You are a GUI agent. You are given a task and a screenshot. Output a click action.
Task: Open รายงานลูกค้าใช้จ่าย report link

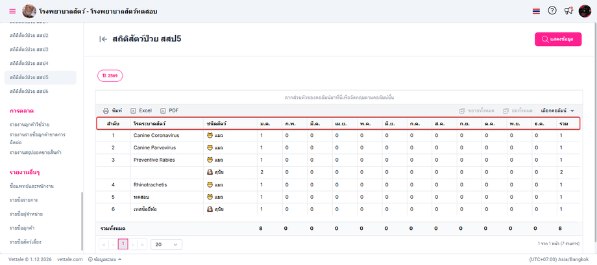(30, 124)
